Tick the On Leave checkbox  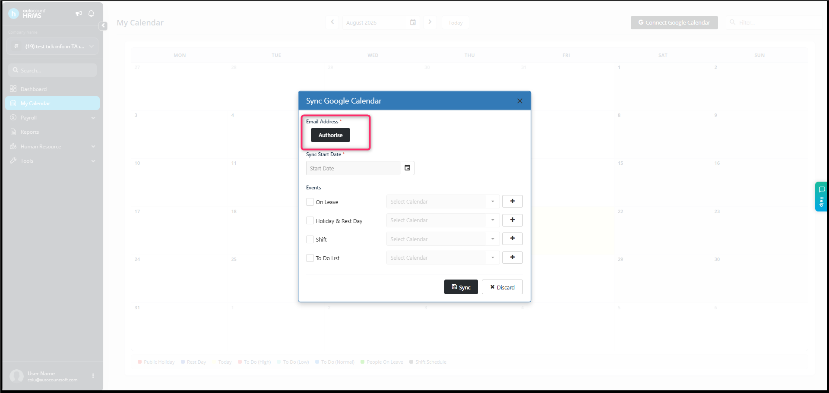310,202
